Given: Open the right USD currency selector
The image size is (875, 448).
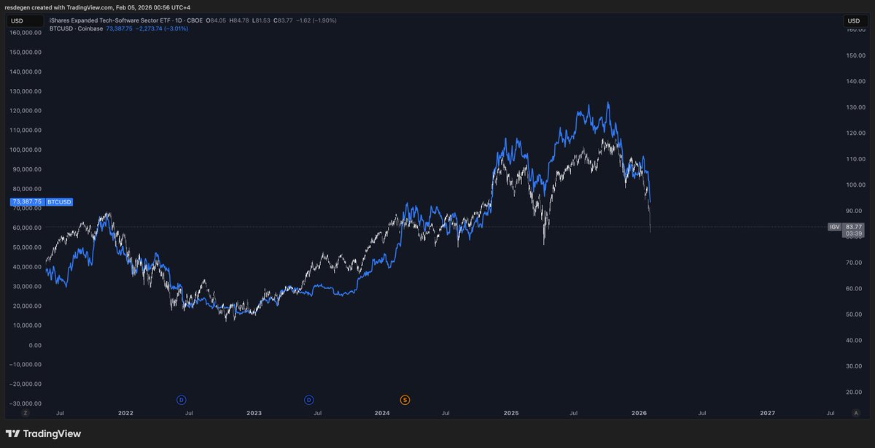Looking at the screenshot, I should [x=855, y=21].
